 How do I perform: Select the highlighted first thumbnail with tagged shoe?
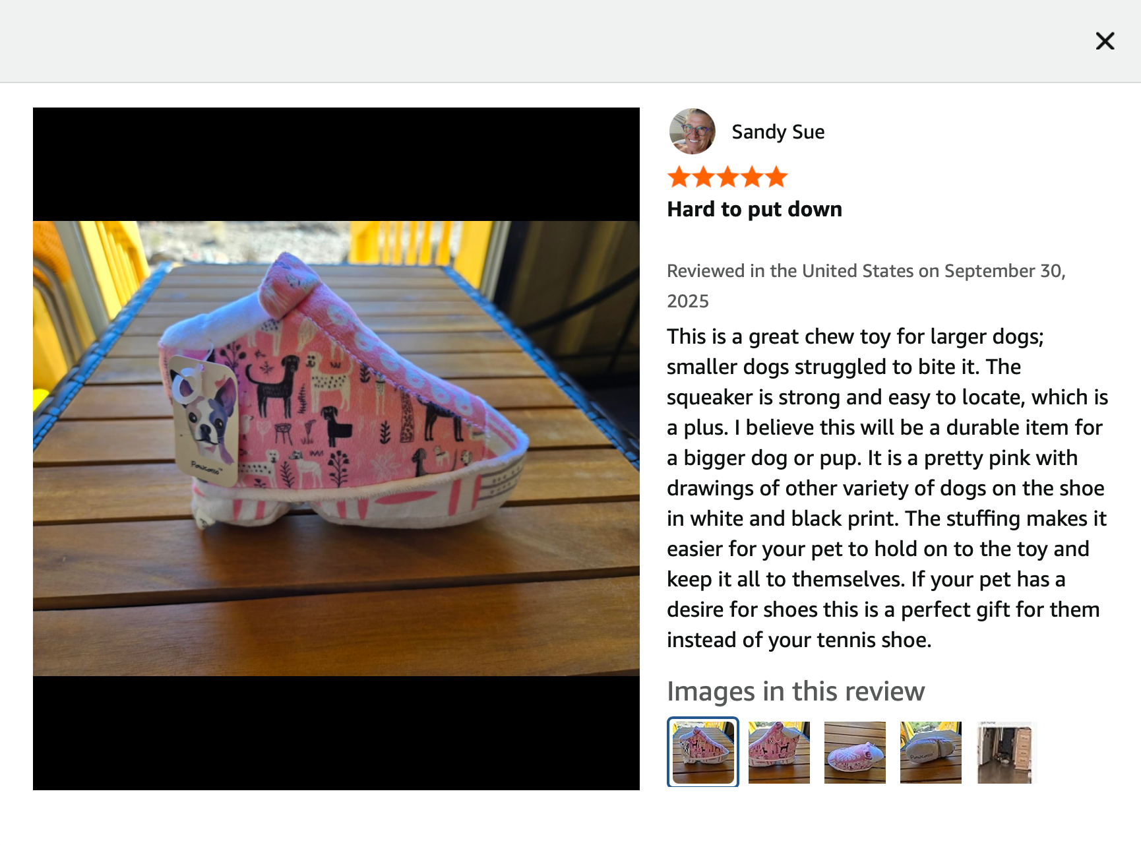(703, 752)
